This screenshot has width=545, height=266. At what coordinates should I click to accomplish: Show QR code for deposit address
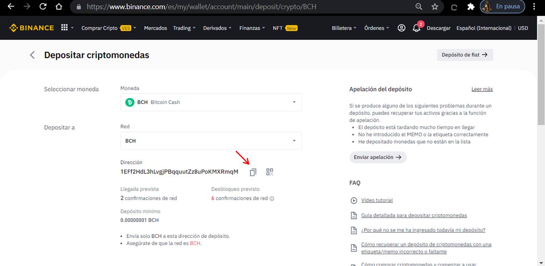point(270,172)
